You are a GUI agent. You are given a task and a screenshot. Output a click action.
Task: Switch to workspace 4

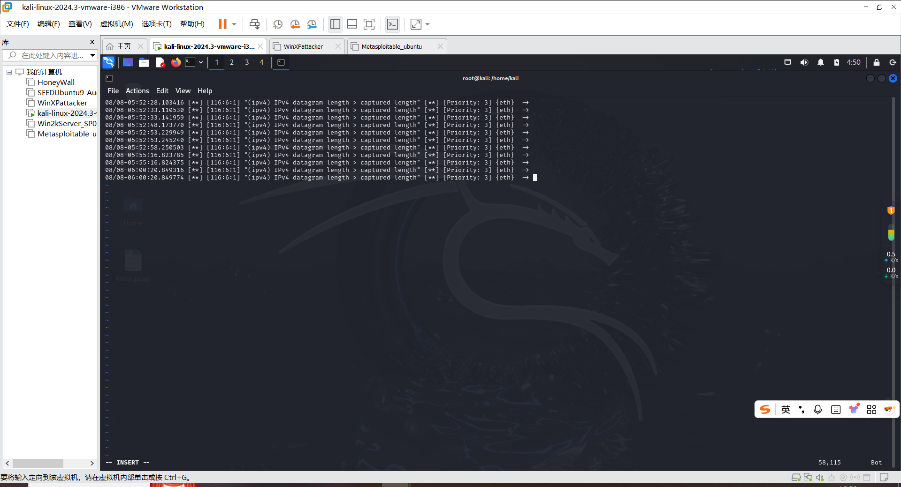tap(261, 62)
